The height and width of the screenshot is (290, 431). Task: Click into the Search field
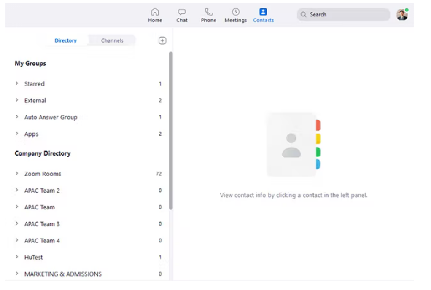coord(343,15)
